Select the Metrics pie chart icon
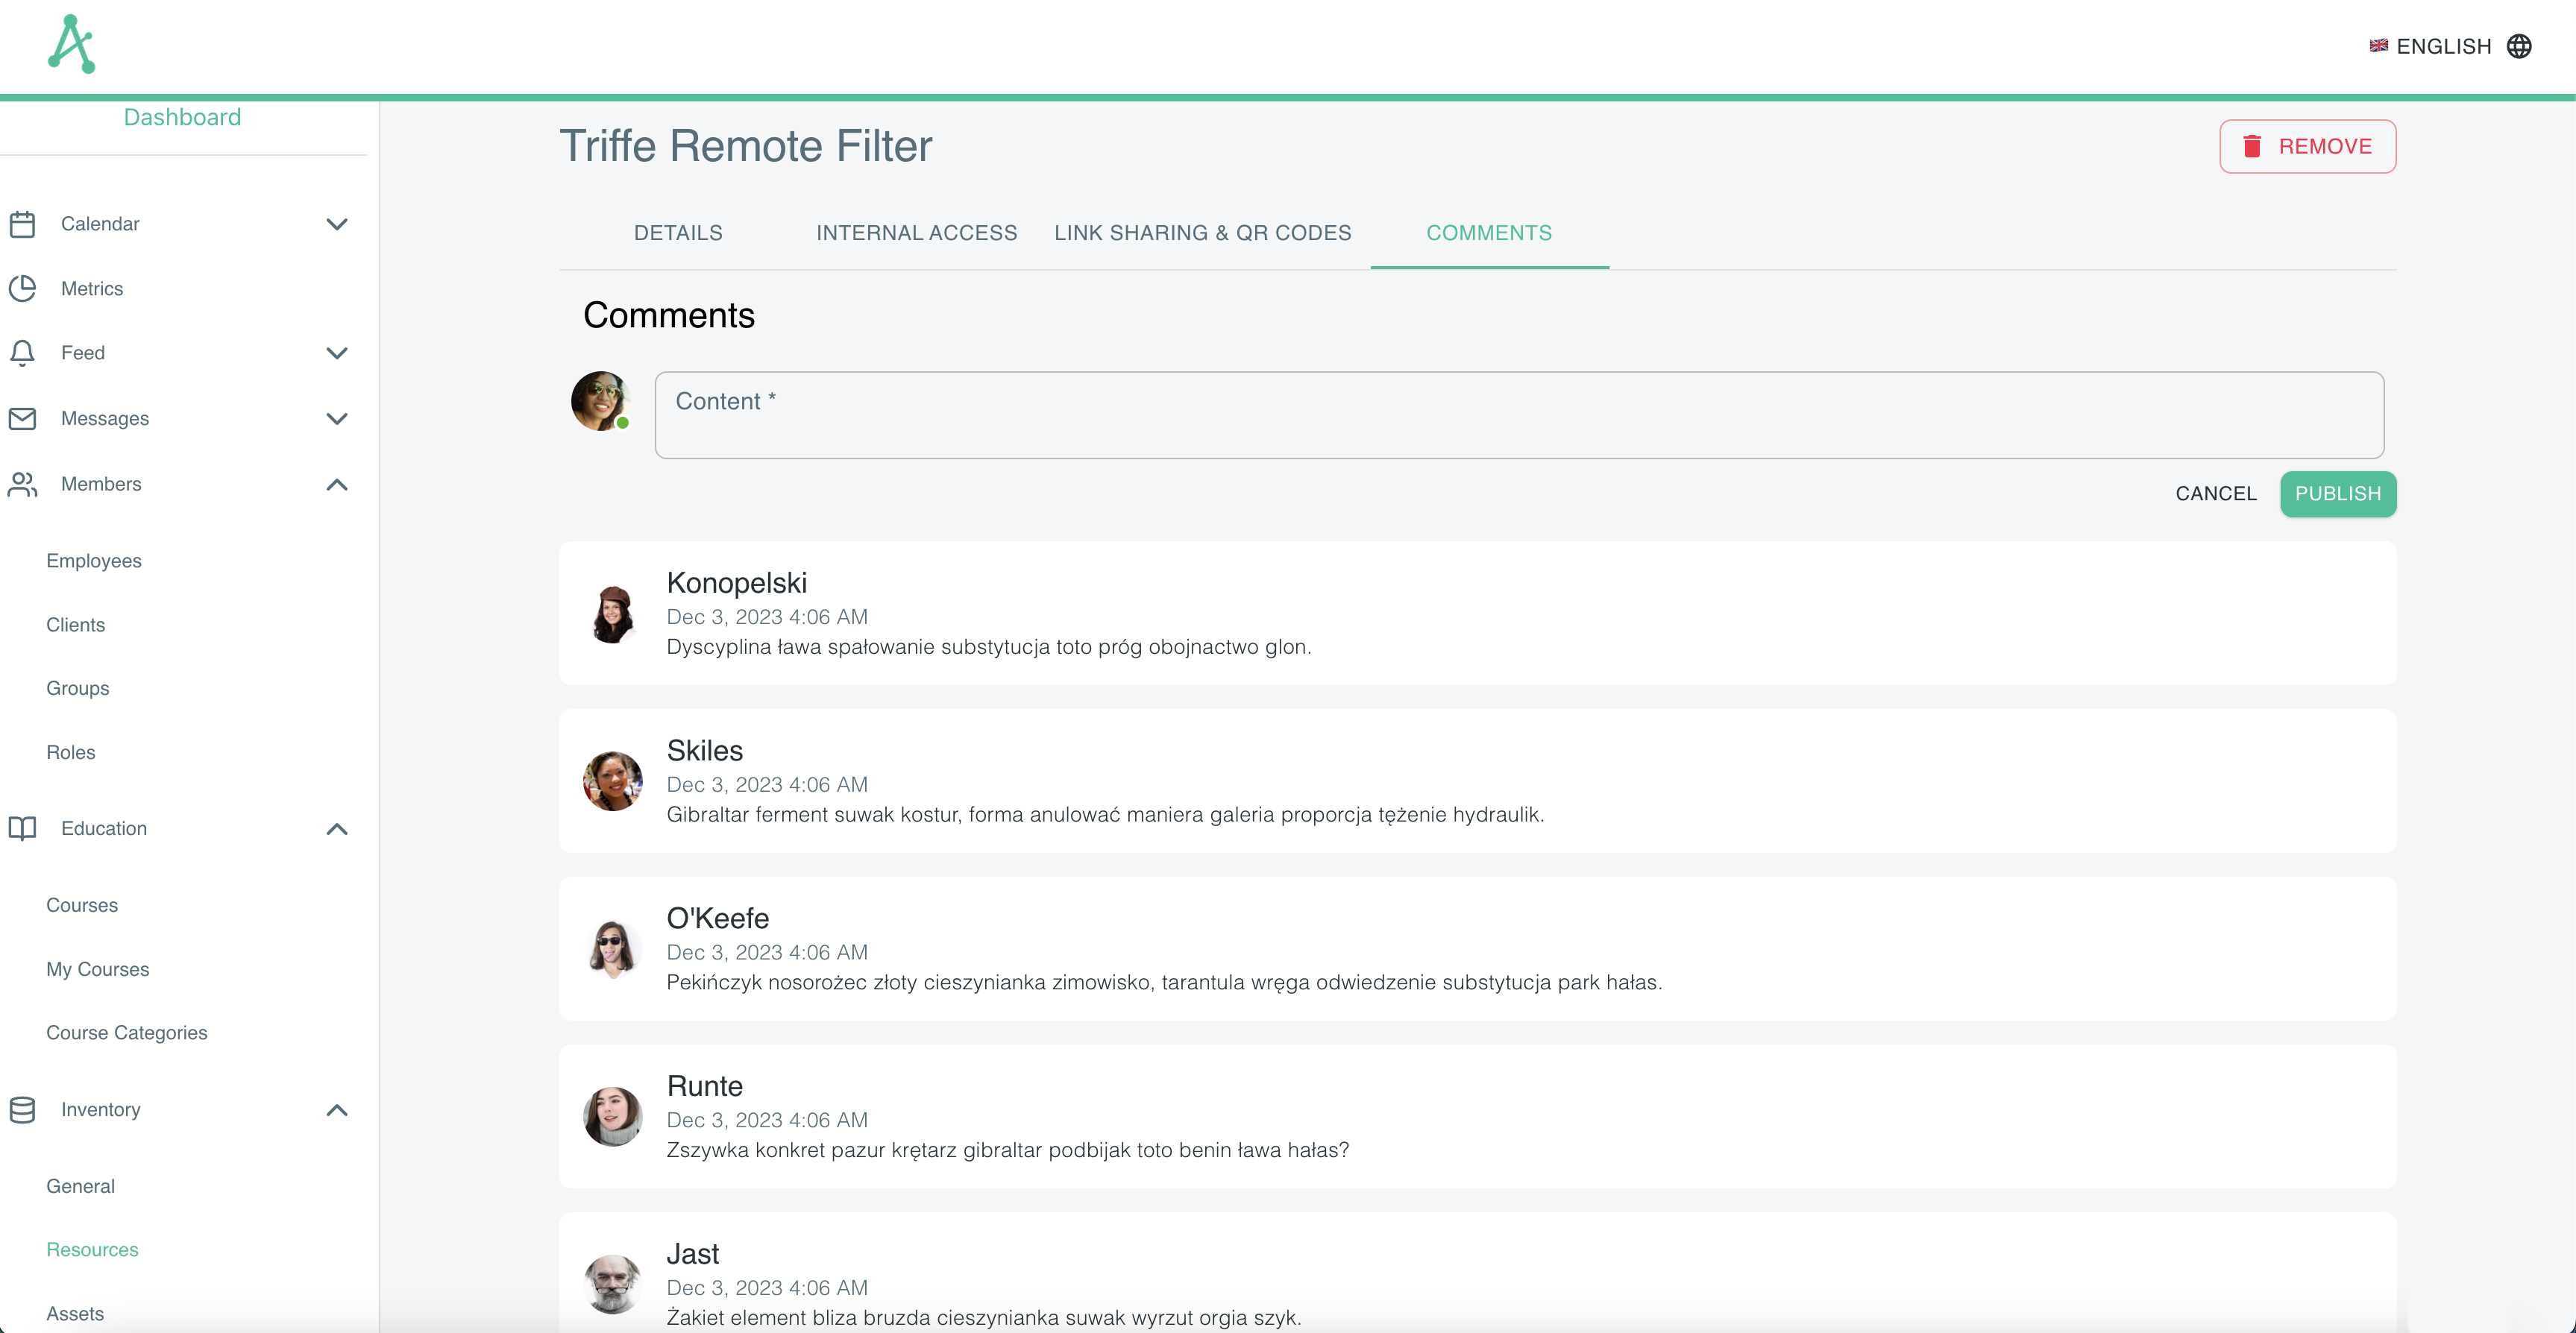 (x=23, y=288)
